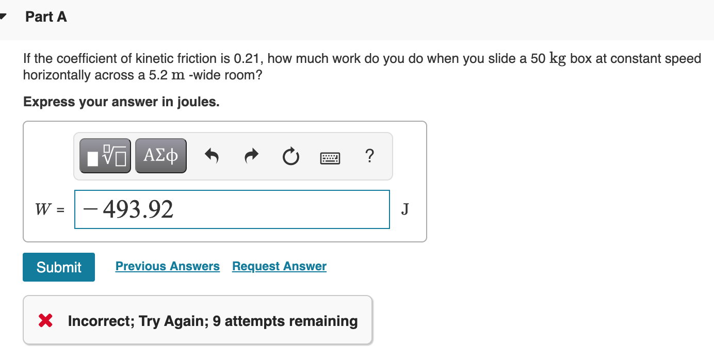Click Request Answer link
The image size is (714, 360).
279,266
